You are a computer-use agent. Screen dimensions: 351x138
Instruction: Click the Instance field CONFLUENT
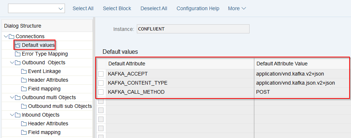[x=193, y=29]
